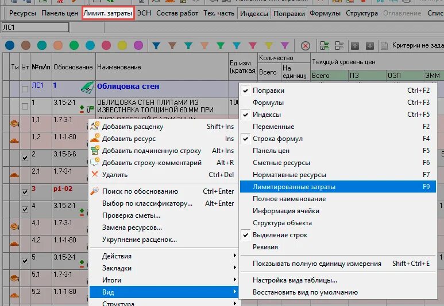The height and width of the screenshot is (306, 444).
Task: Select the purple circle marker
Action: pos(138,45)
